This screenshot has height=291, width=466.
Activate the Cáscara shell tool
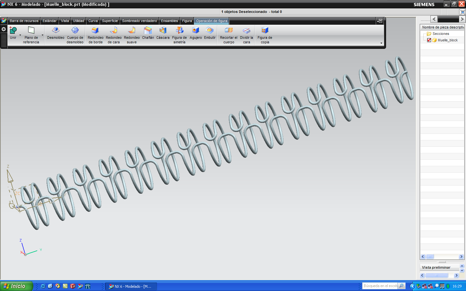tap(163, 33)
